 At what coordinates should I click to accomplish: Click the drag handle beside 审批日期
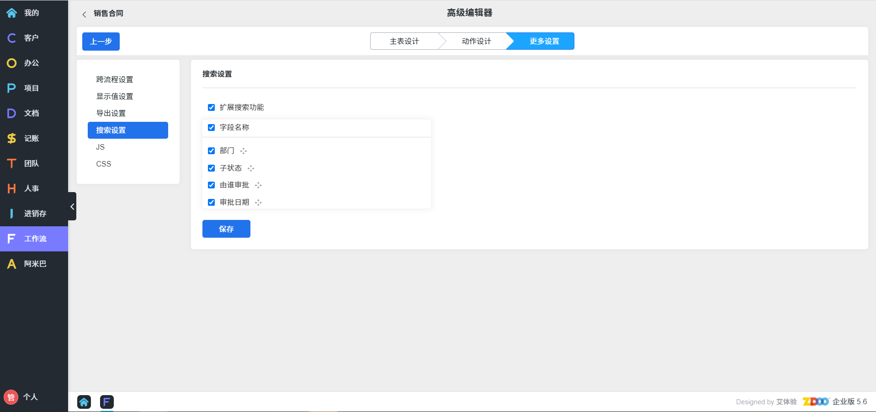(x=258, y=203)
